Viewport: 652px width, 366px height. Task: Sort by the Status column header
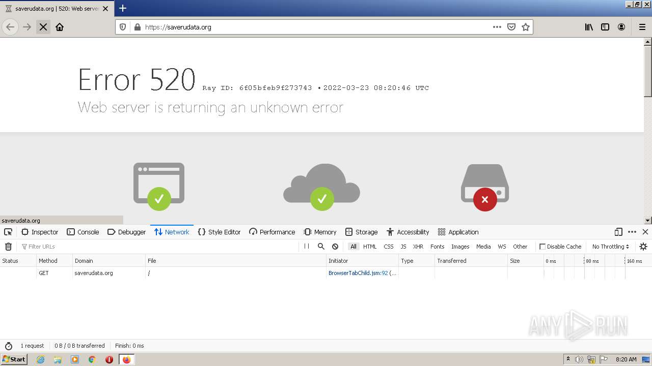click(18, 261)
